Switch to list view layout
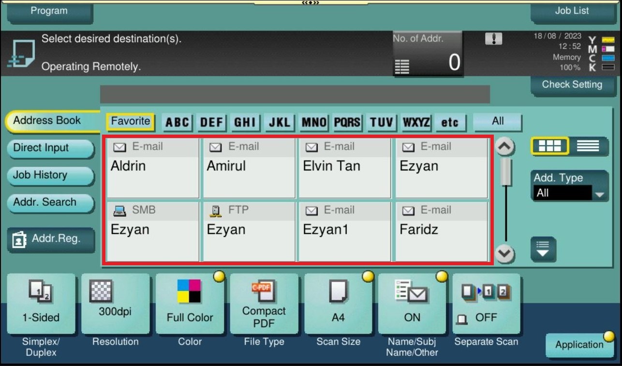 point(588,146)
